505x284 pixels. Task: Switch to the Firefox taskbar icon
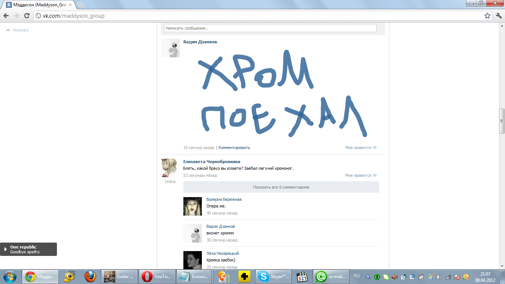90,276
